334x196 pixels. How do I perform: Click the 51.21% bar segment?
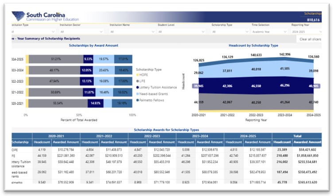[x=56, y=59]
